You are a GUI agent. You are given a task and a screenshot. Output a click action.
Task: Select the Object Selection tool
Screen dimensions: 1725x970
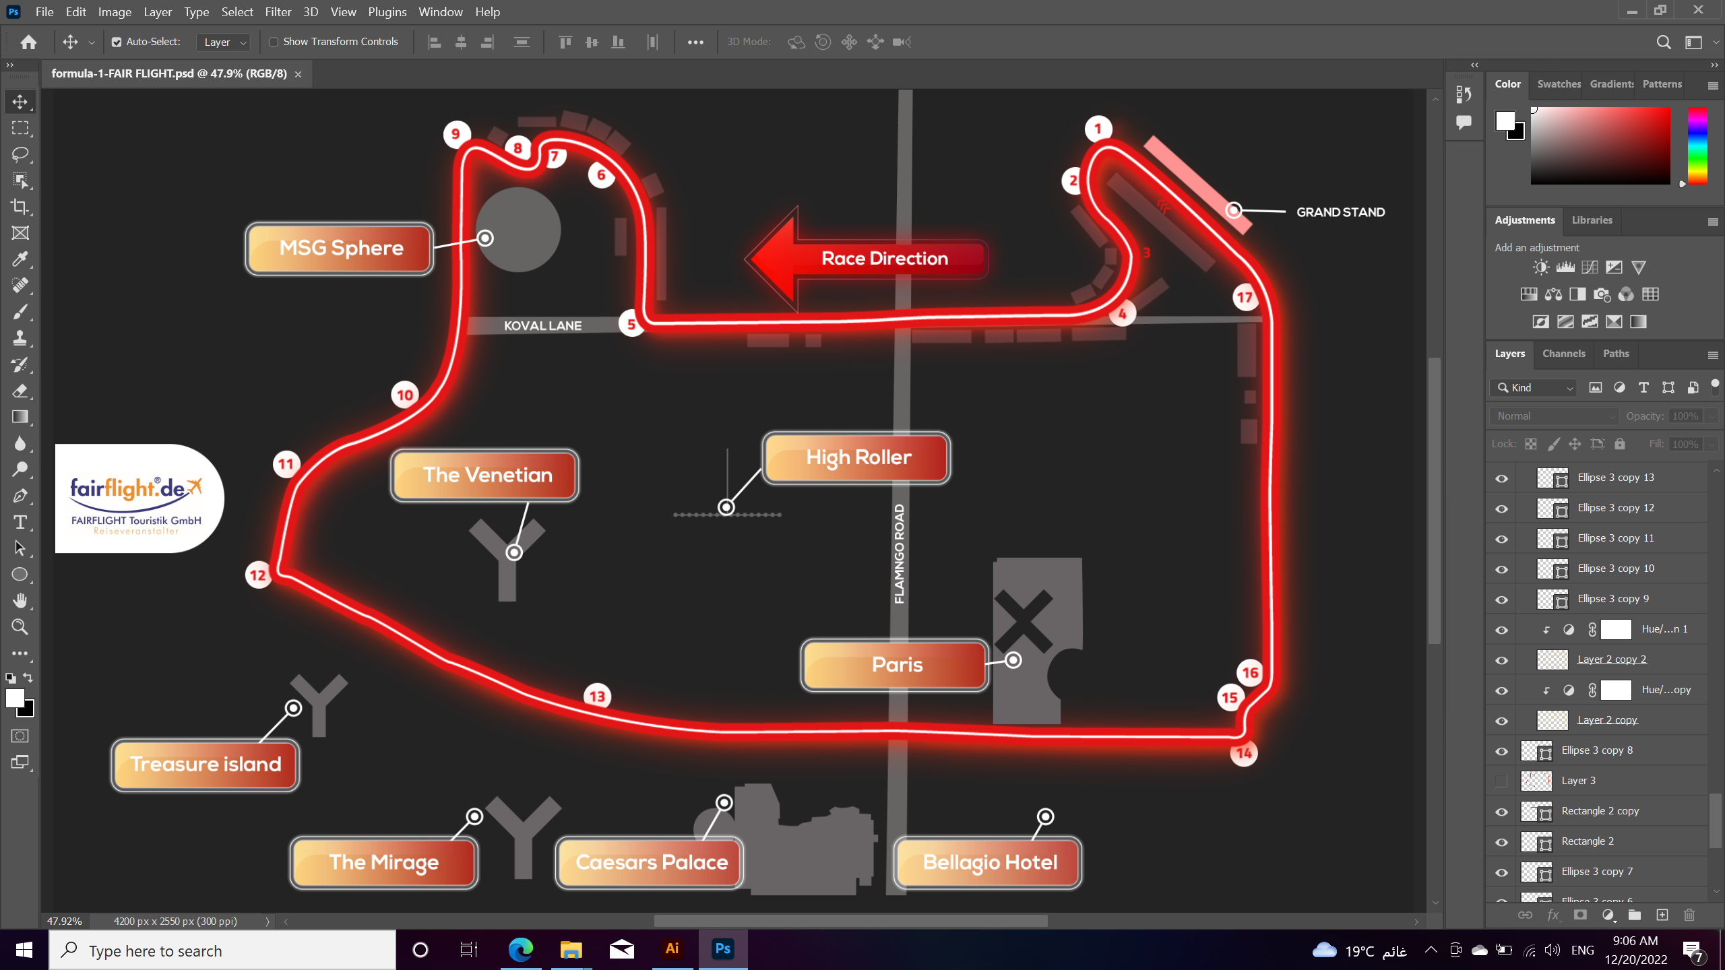pos(20,181)
